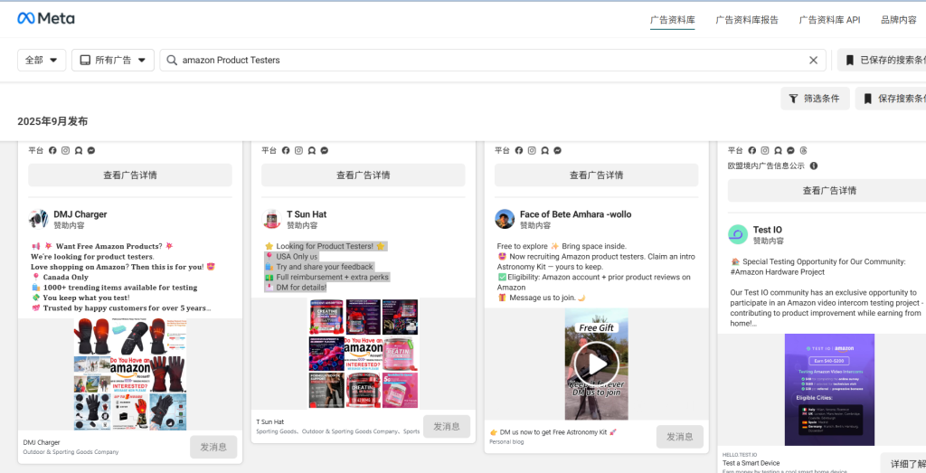Click the EU ad transparency info icon

tap(814, 166)
